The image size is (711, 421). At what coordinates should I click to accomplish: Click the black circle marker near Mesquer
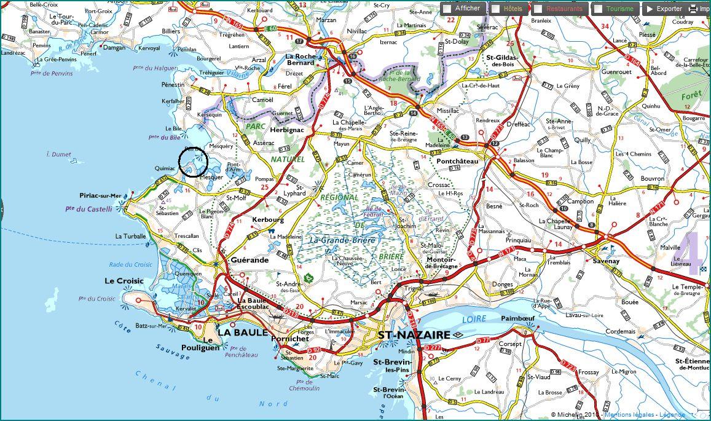coord(193,162)
